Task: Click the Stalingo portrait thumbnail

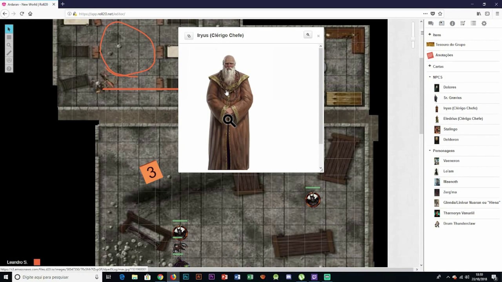Action: click(437, 129)
